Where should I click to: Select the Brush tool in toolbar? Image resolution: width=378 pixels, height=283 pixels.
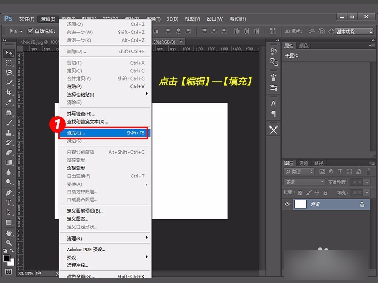click(x=9, y=123)
